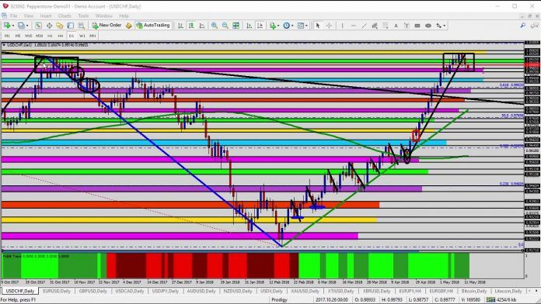
Task: Select the Equidistant Channel tool
Action: click(x=375, y=26)
